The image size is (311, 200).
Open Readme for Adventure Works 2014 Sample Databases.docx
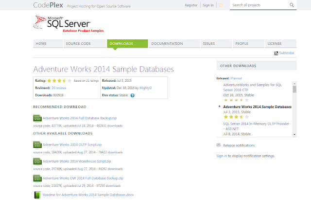point(88,195)
